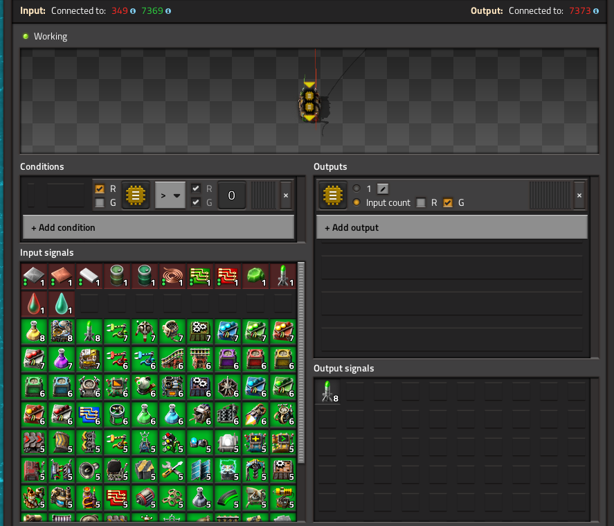Screen dimensions: 614x526
Task: Click the red-backed rocket signal with count 1
Action: tap(283, 276)
